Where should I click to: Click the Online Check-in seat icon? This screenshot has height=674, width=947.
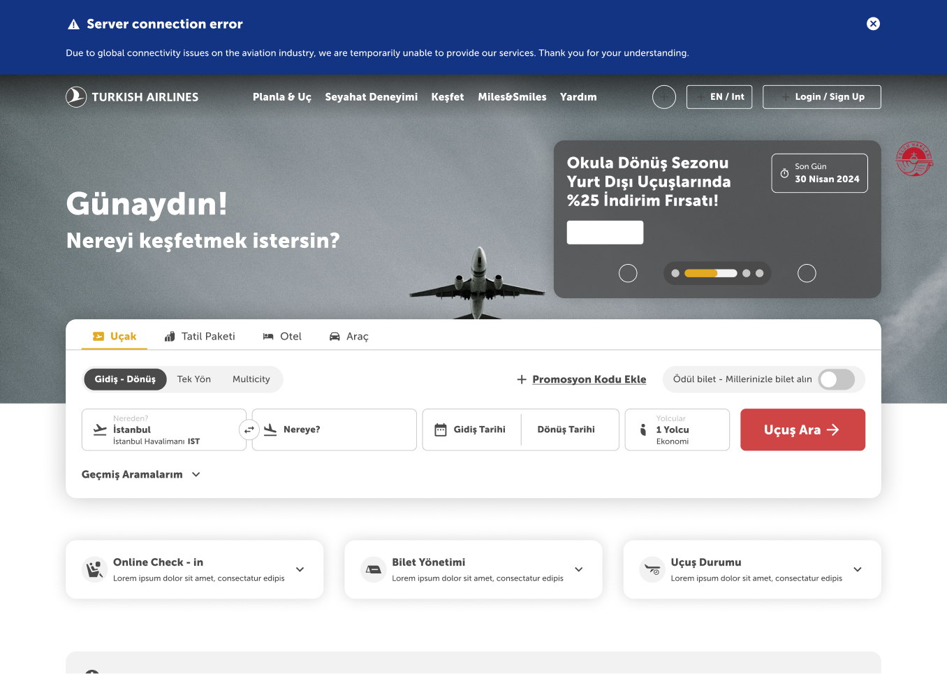pyautogui.click(x=94, y=569)
